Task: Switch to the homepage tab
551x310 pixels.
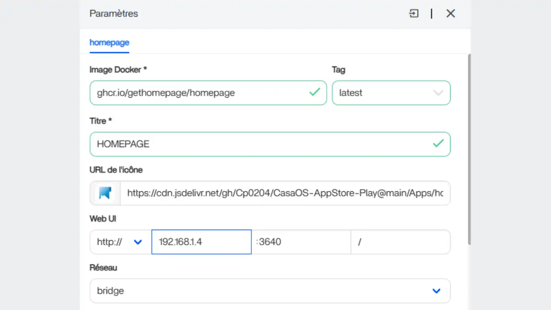Action: (x=109, y=42)
